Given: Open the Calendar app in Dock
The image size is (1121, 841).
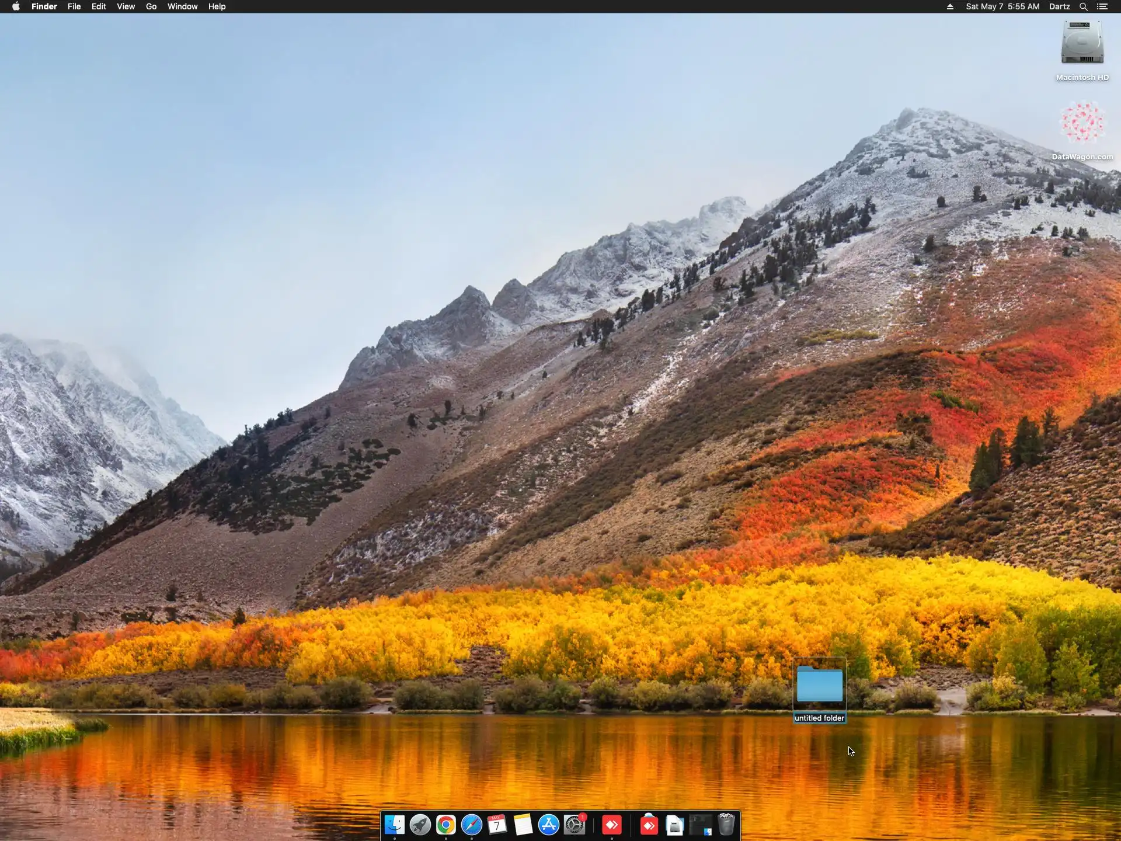Looking at the screenshot, I should (x=497, y=825).
